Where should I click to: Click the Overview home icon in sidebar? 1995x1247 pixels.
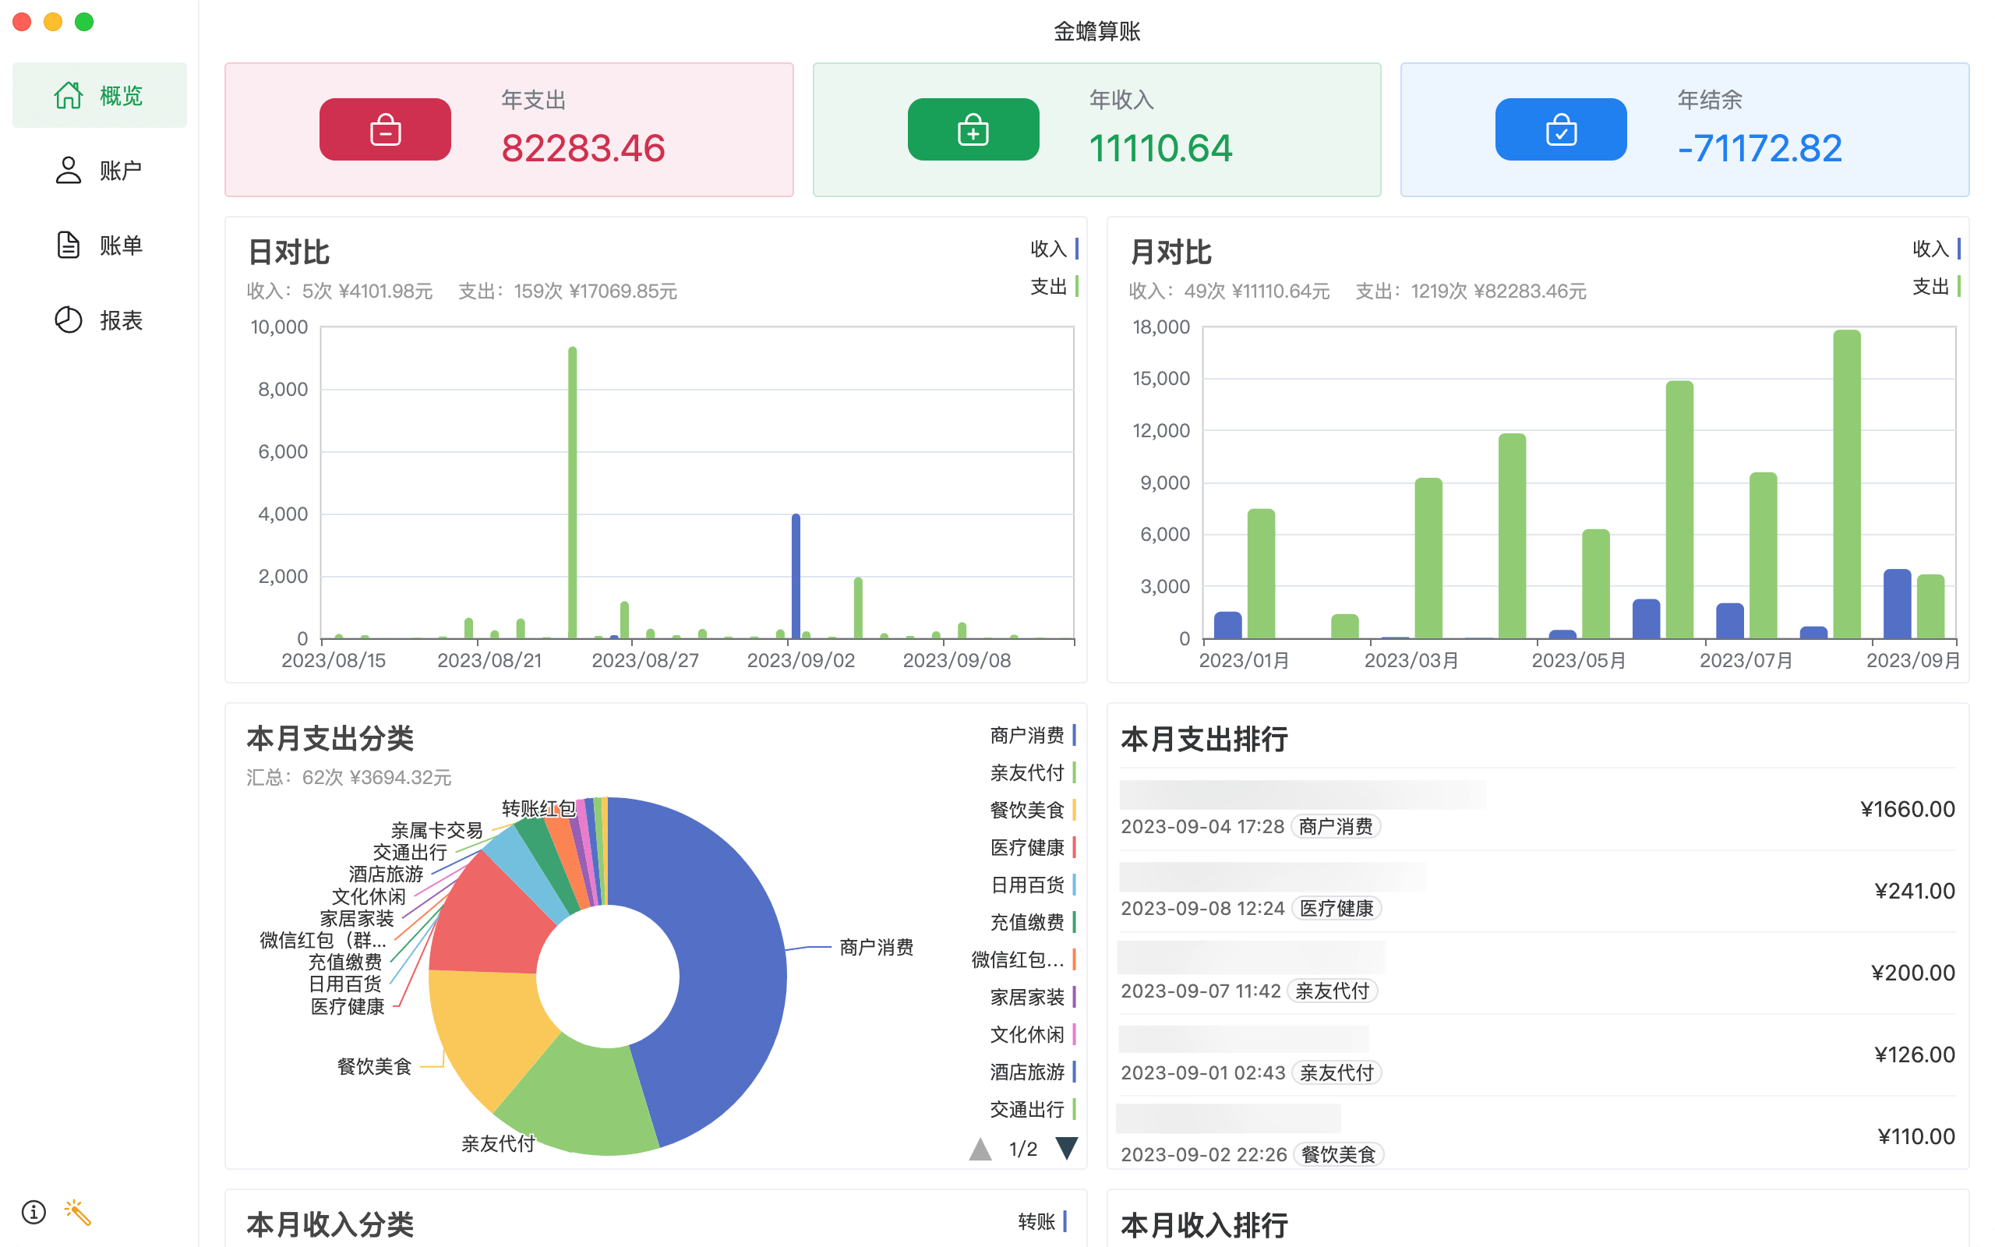pos(69,96)
